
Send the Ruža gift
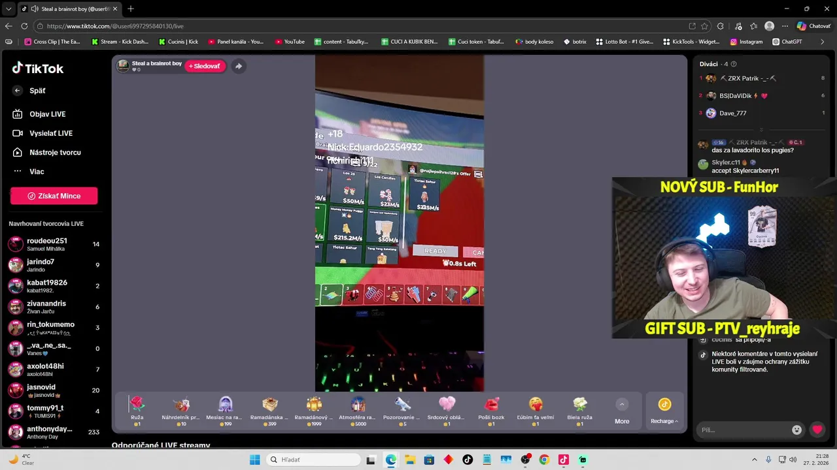(137, 411)
